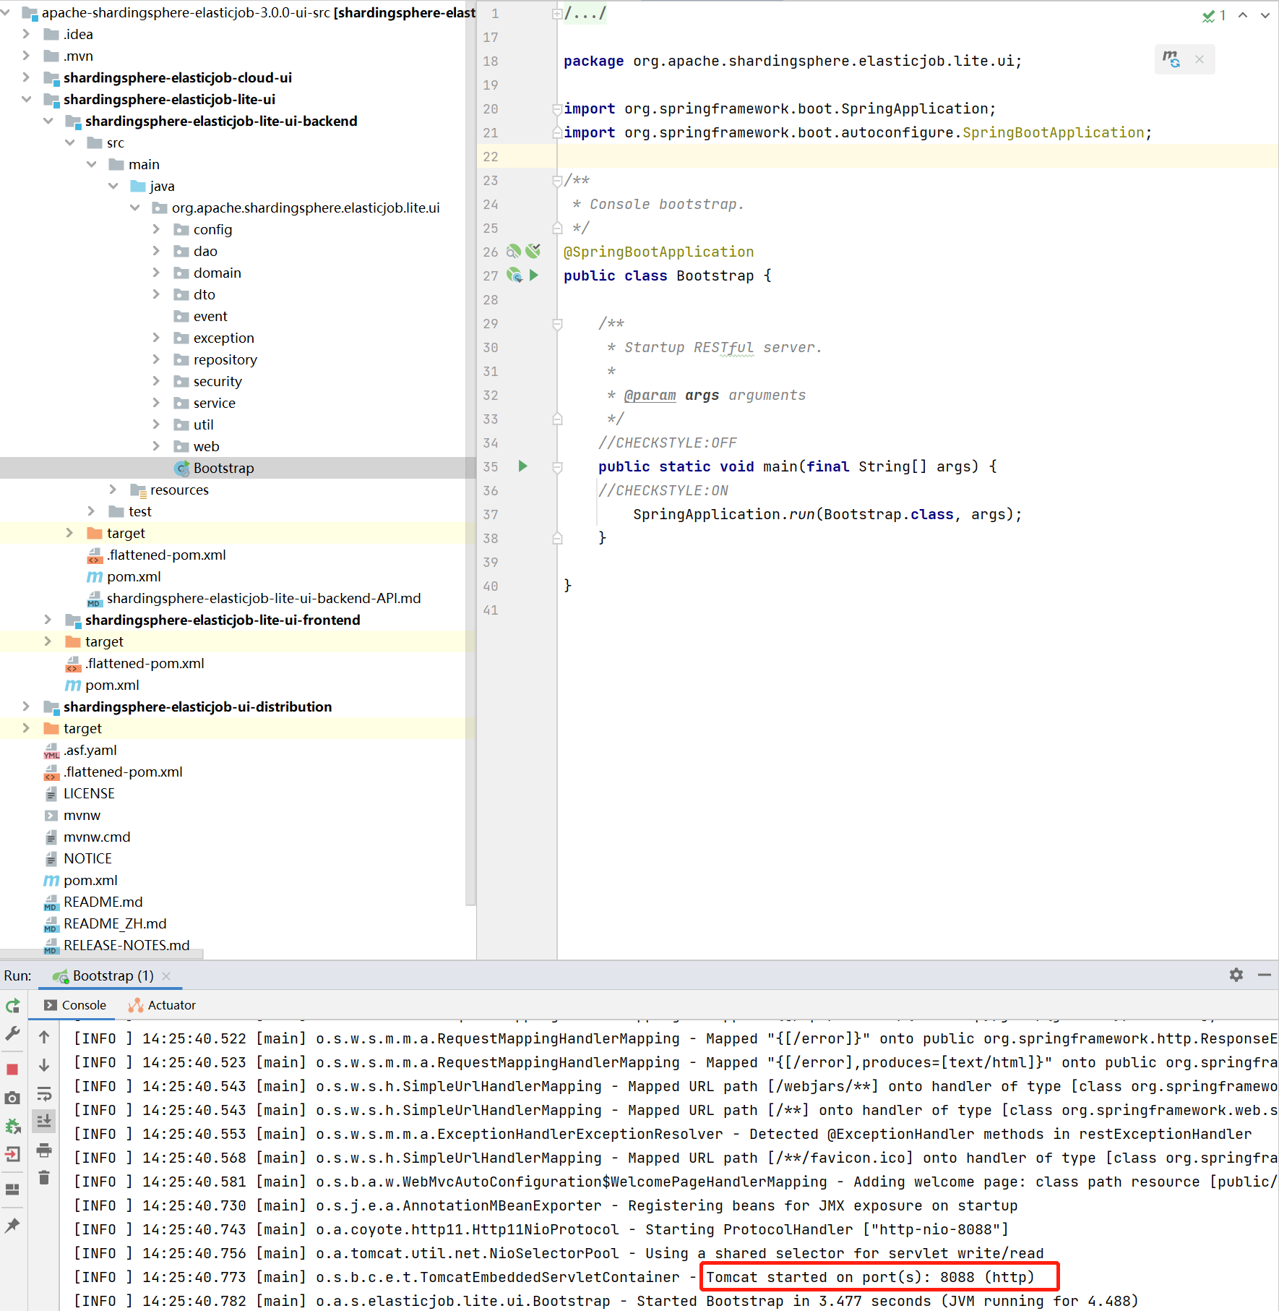Expand the shardingsphere-elasticjob-cloud-ui module
The height and width of the screenshot is (1311, 1279).
tap(26, 77)
